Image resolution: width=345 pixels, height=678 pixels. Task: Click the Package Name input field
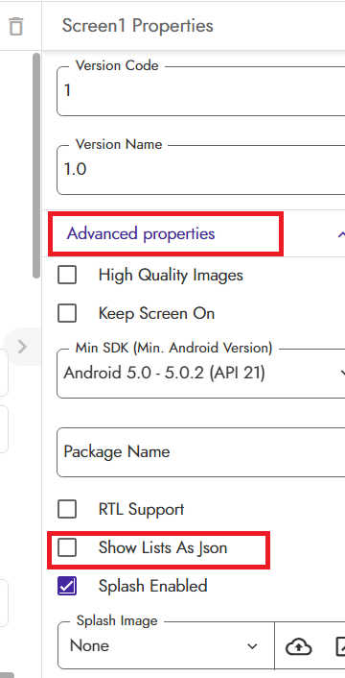[x=201, y=452]
